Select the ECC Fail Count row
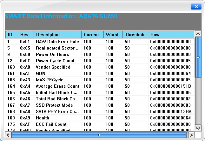Image resolution: width=205 pixels, height=141 pixels. (x=100, y=124)
